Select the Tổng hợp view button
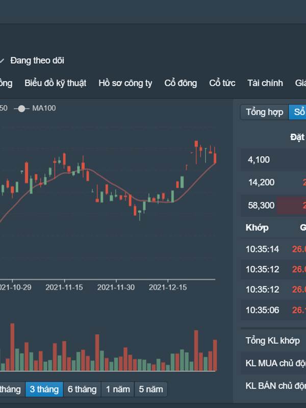Screen dimensions: 306x408 coord(264,112)
